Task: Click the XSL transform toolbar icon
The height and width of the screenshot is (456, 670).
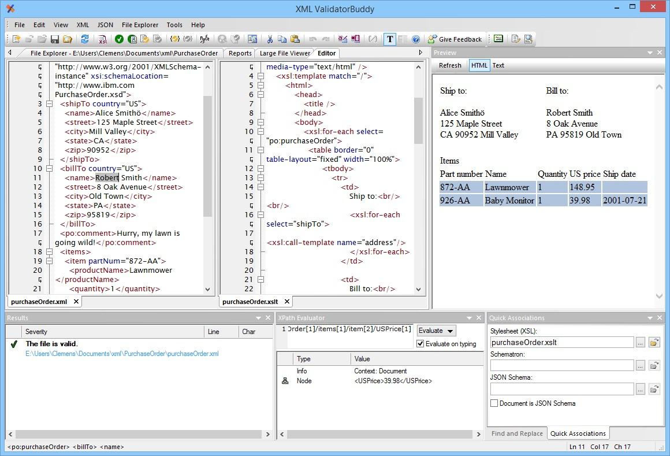Action: point(102,39)
